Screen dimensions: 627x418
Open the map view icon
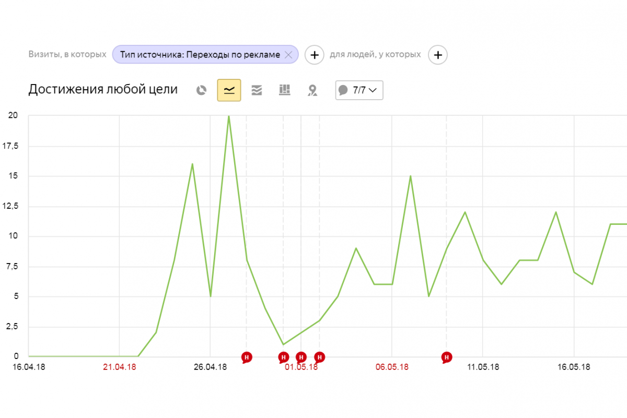[x=312, y=90]
